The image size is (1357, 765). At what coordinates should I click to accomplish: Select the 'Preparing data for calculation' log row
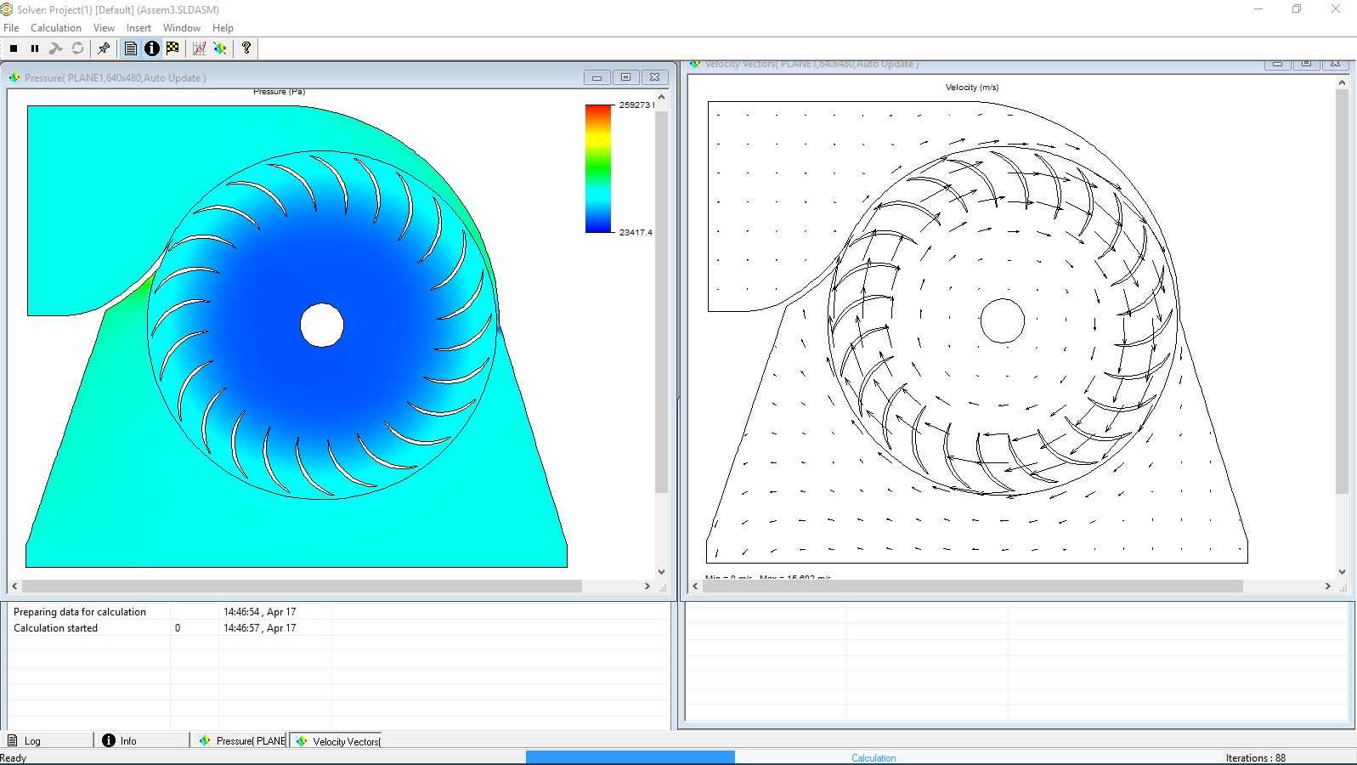tap(339, 611)
